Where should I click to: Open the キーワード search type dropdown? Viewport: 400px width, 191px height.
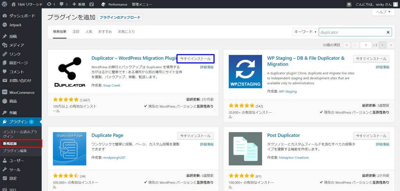coord(305,32)
